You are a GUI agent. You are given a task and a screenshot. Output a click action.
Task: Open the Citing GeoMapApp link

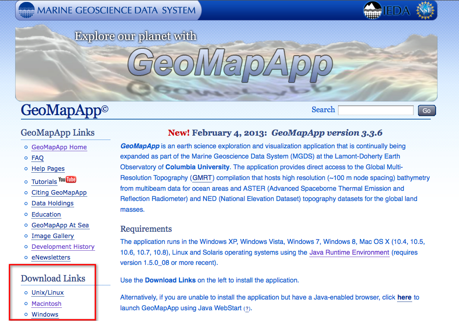point(59,192)
